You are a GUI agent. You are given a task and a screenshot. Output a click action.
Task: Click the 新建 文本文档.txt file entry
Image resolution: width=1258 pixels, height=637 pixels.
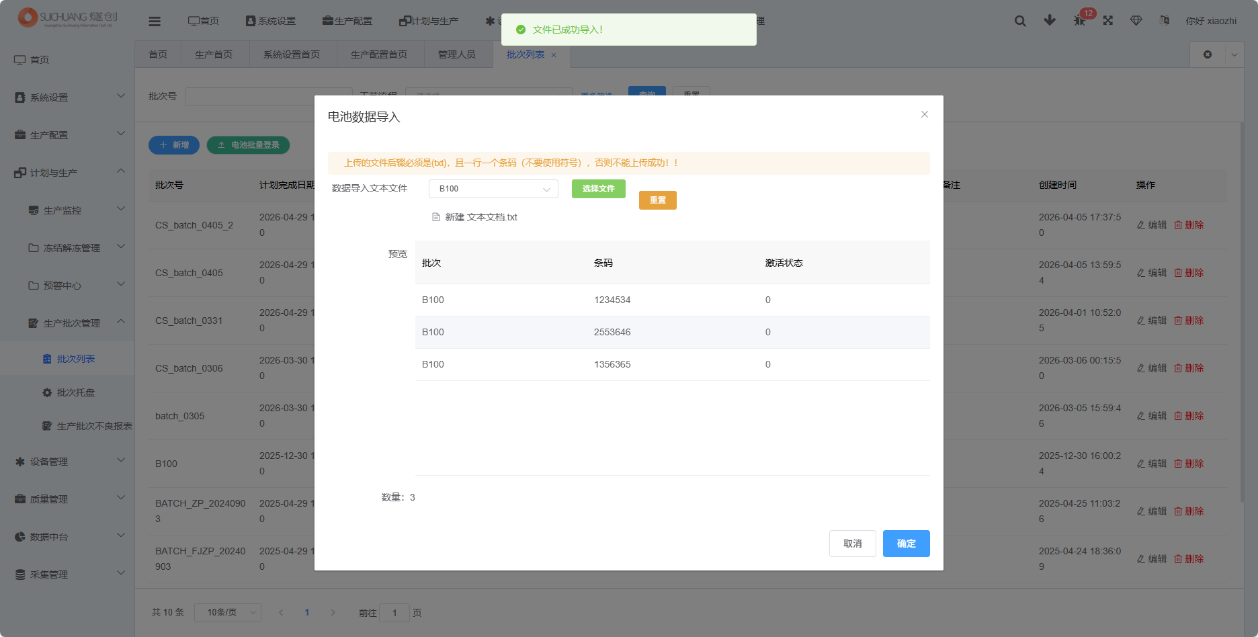click(x=474, y=217)
